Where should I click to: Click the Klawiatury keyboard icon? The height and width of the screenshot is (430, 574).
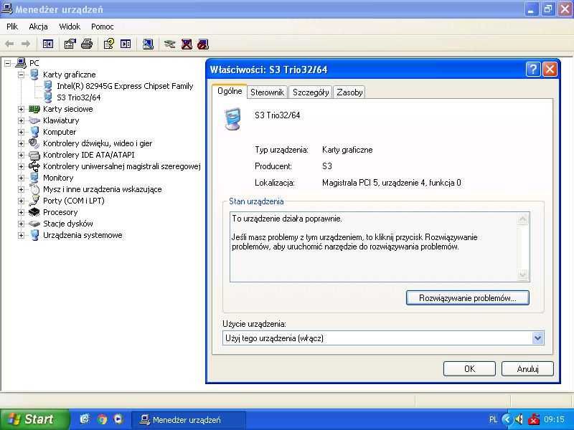tap(34, 120)
